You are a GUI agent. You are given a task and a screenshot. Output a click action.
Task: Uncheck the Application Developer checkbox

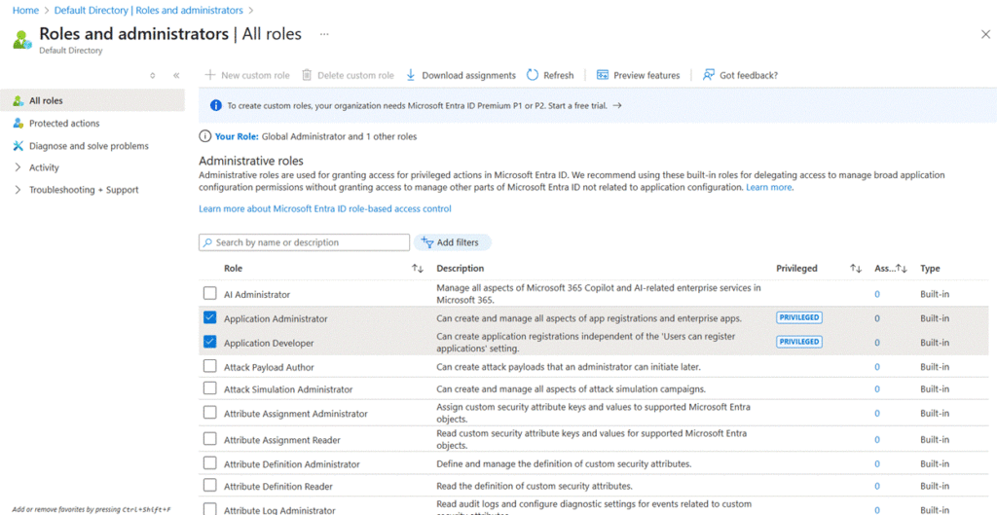tap(210, 343)
